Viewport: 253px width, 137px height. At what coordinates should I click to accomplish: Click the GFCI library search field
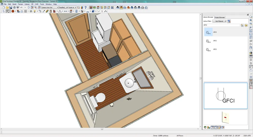(x=222, y=25)
